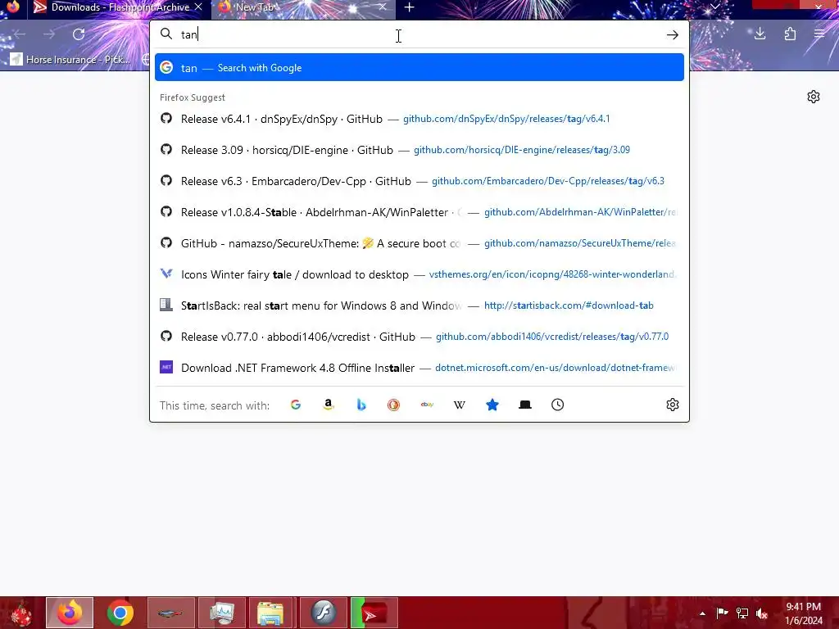
Task: Launch Google Chrome from taskbar
Action: (120, 613)
